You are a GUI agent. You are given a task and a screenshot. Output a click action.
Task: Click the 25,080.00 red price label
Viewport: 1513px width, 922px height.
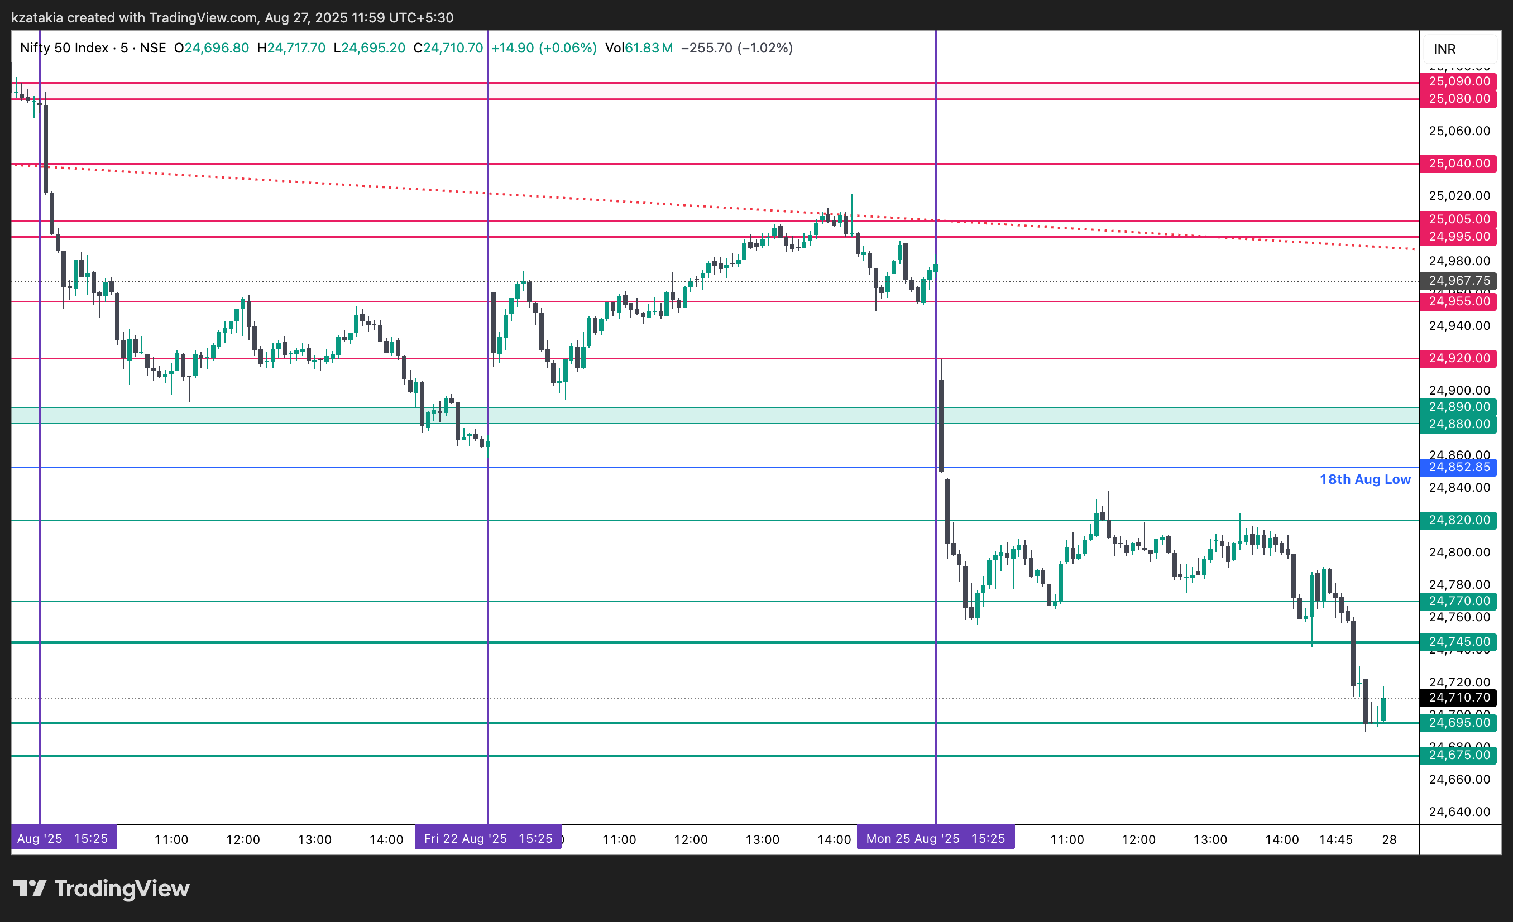[x=1458, y=99]
